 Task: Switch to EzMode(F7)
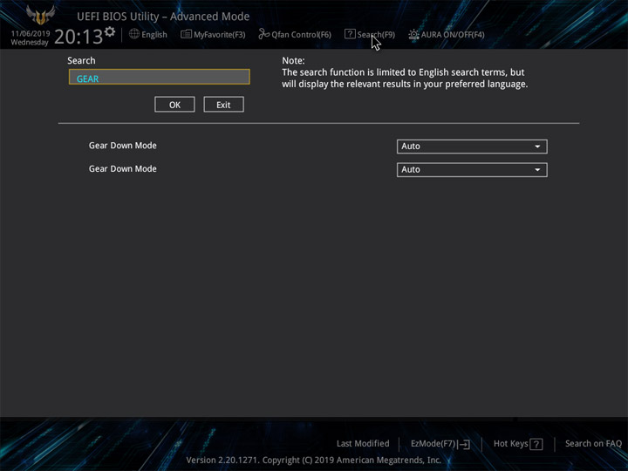pos(440,444)
